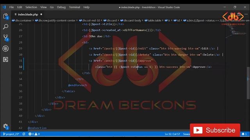The width and height of the screenshot is (250, 140).
Task: Open the Go menu
Action: (52, 7)
